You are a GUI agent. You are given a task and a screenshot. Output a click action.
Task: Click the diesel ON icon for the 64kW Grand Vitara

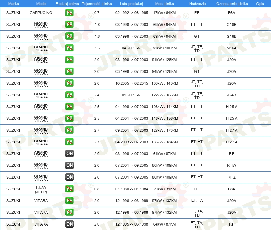tap(69, 154)
